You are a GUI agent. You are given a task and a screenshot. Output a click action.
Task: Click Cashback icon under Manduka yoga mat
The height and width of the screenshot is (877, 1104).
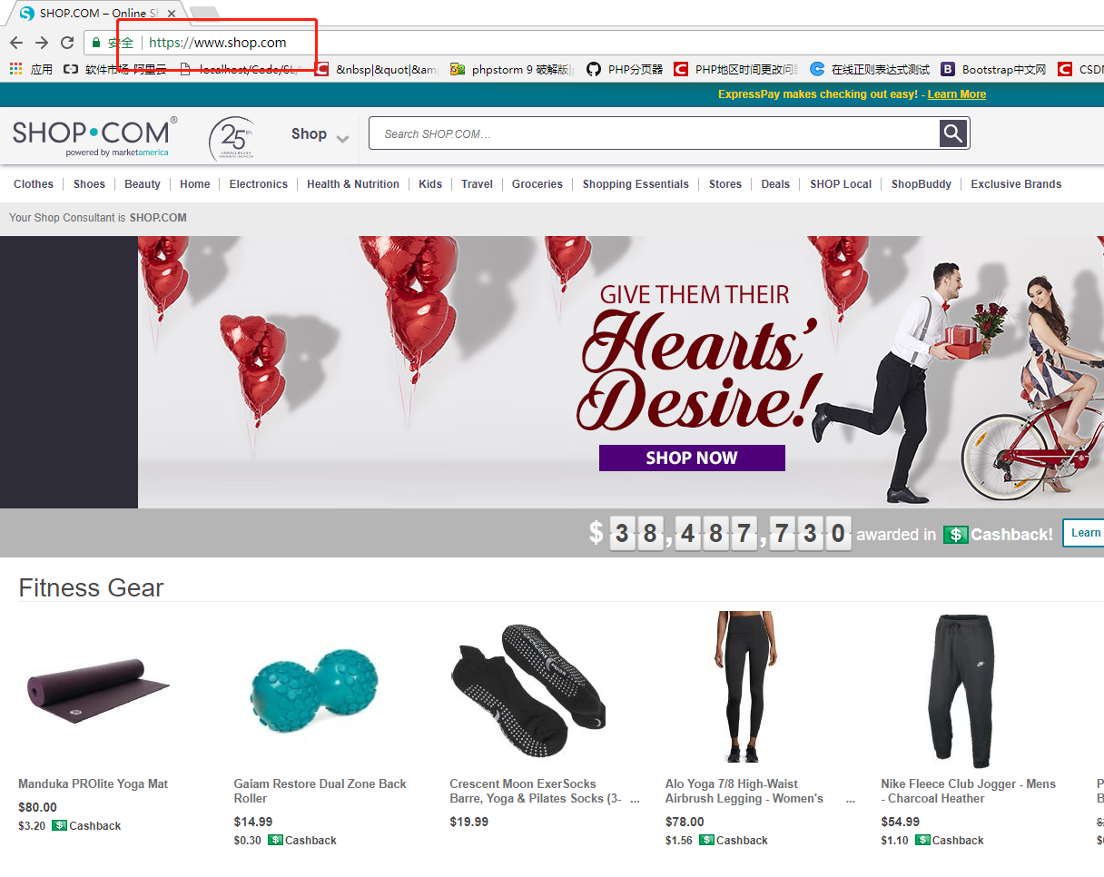[59, 826]
